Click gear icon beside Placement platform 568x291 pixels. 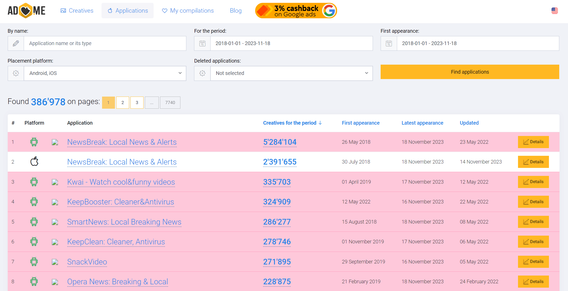click(x=16, y=73)
